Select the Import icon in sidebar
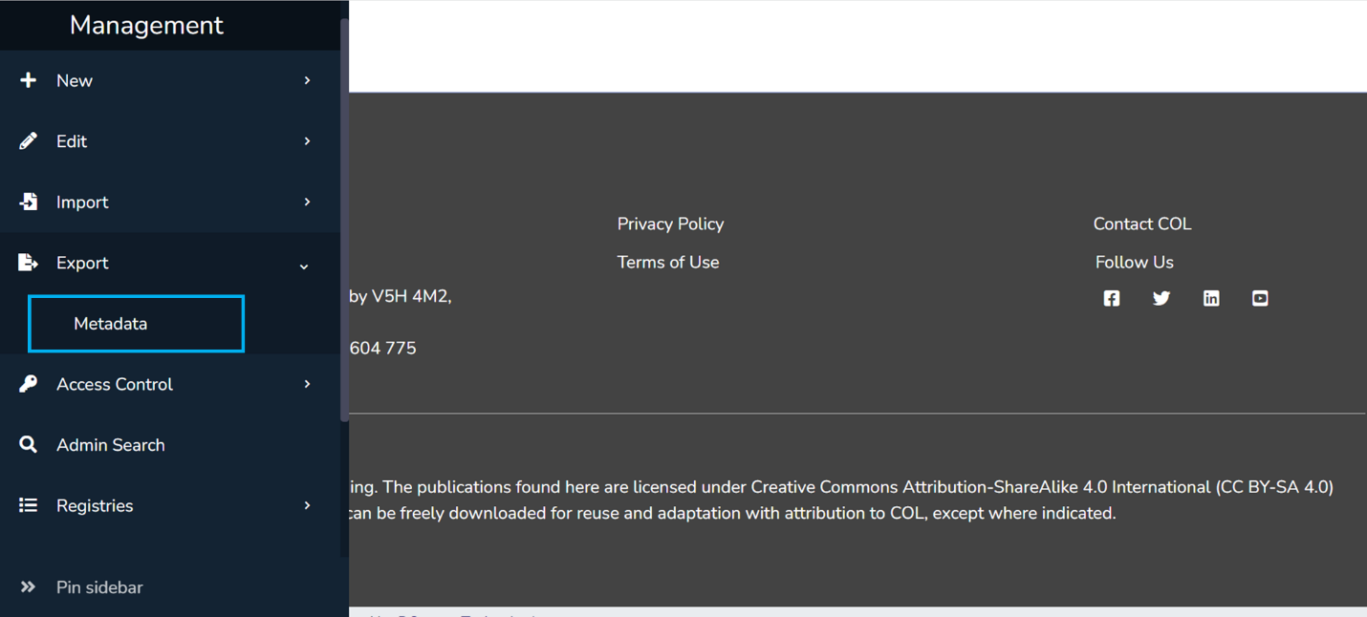This screenshot has height=617, width=1367. pyautogui.click(x=29, y=202)
